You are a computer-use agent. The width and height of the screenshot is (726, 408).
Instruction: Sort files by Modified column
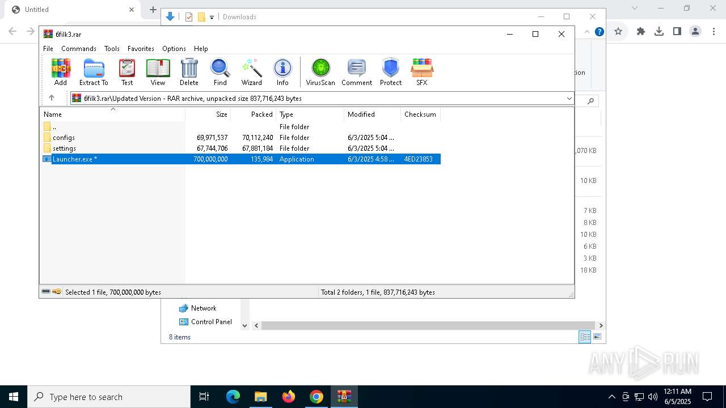pyautogui.click(x=373, y=114)
